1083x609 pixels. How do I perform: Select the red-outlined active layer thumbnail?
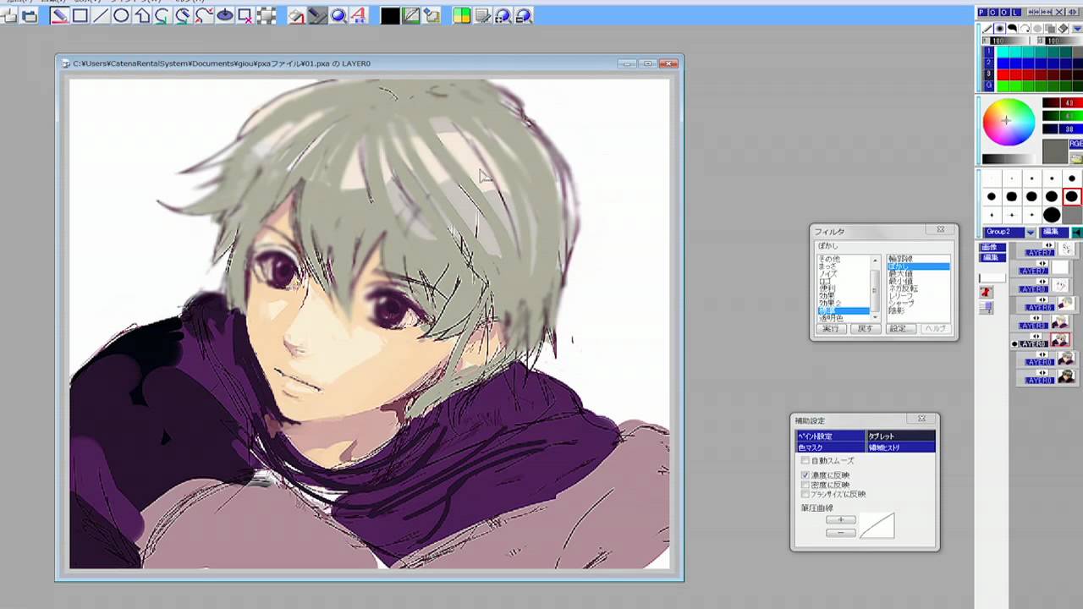pos(1060,340)
